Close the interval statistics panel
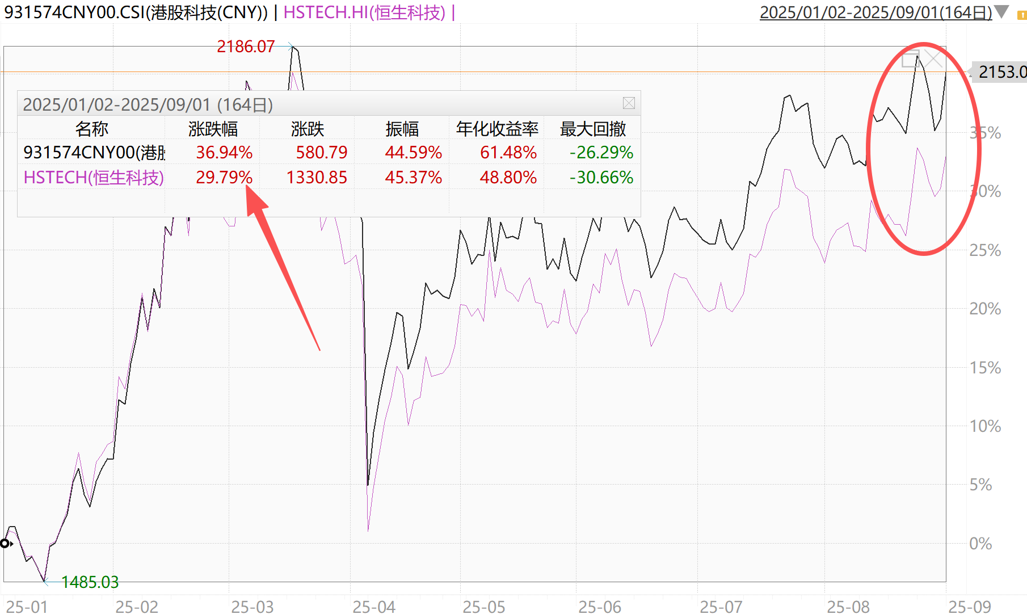1027x614 pixels. (x=629, y=103)
